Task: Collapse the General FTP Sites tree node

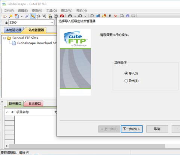Action: [4, 38]
